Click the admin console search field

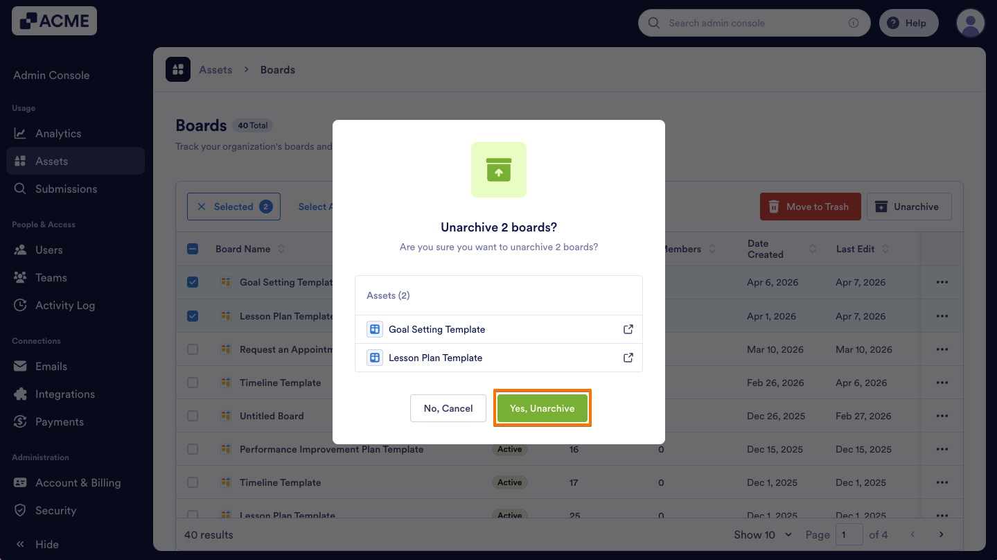coord(754,22)
